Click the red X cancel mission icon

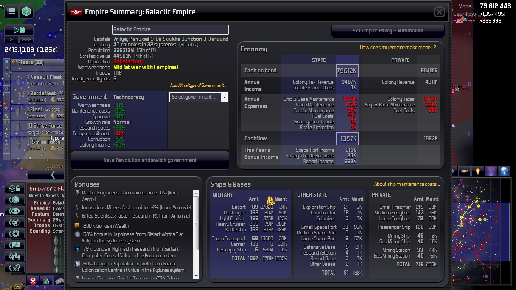tap(33, 281)
